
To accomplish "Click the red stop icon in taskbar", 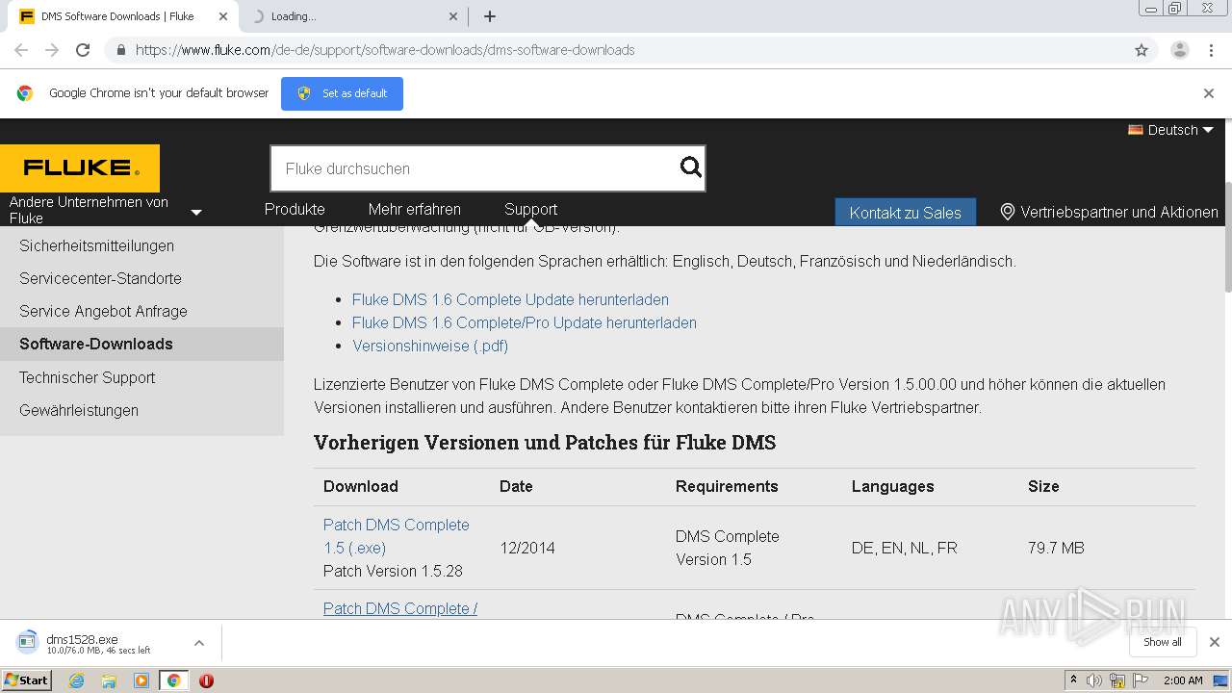I will [206, 680].
